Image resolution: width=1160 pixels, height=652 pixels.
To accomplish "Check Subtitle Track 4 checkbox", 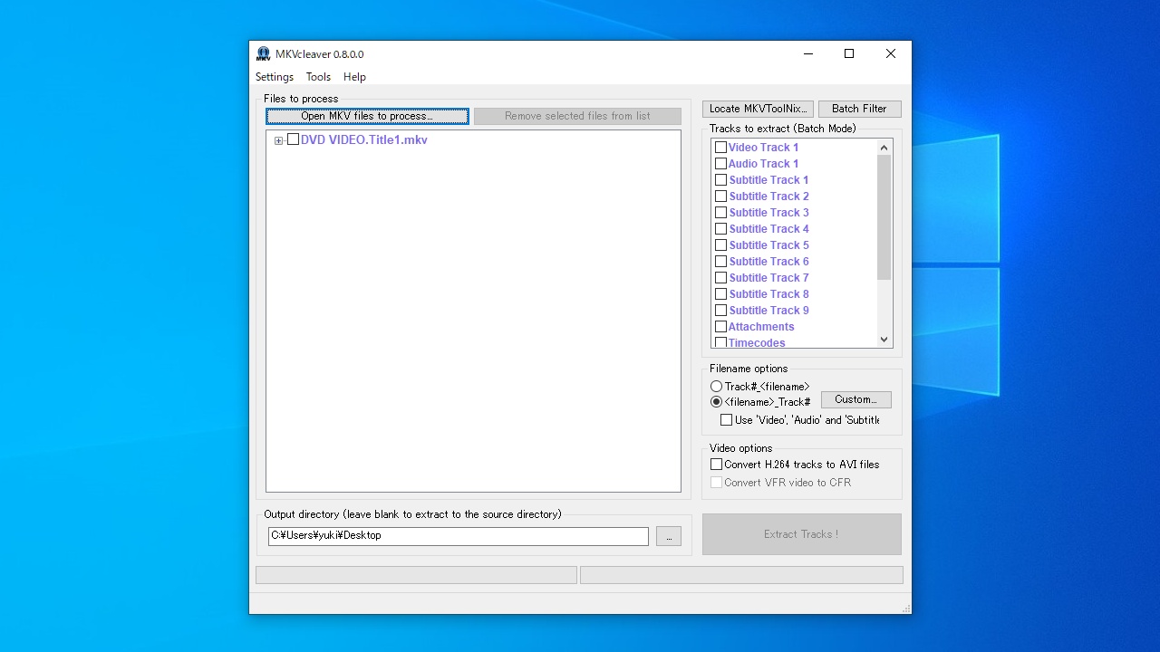I will [720, 229].
